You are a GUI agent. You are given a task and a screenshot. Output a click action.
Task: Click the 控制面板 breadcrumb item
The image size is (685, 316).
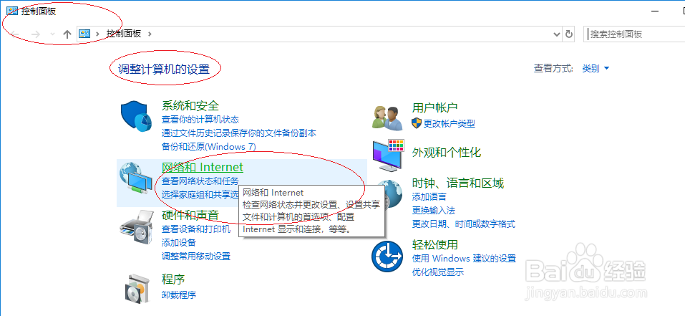point(124,34)
